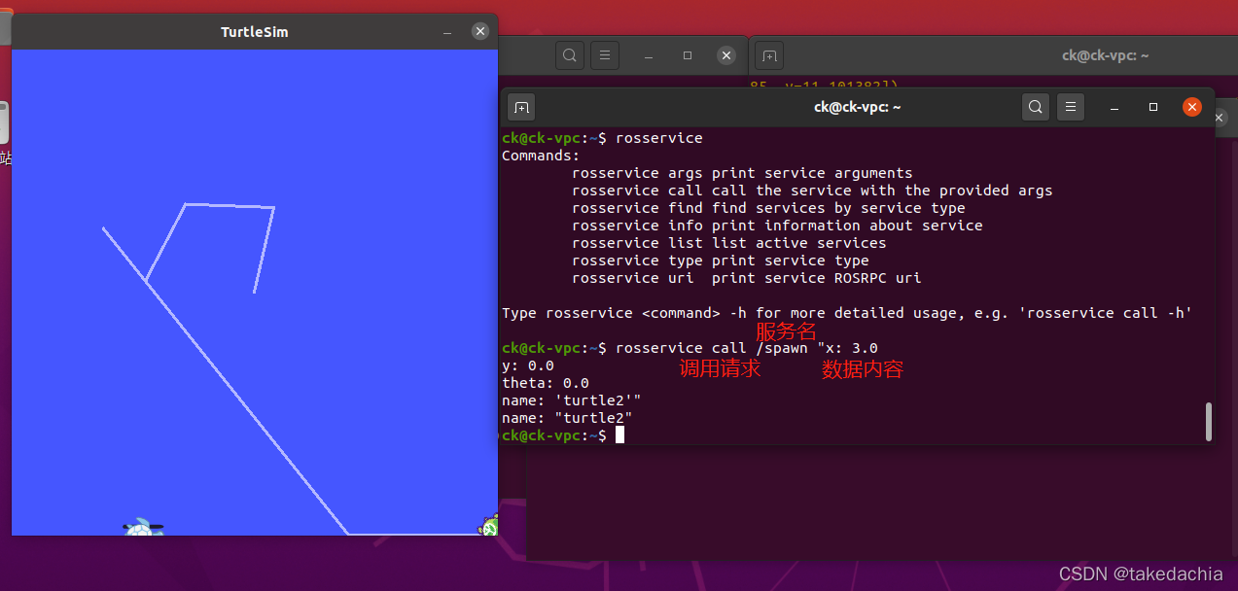This screenshot has width=1238, height=591.
Task: Open hamburger menu in front terminal
Action: [x=1071, y=107]
